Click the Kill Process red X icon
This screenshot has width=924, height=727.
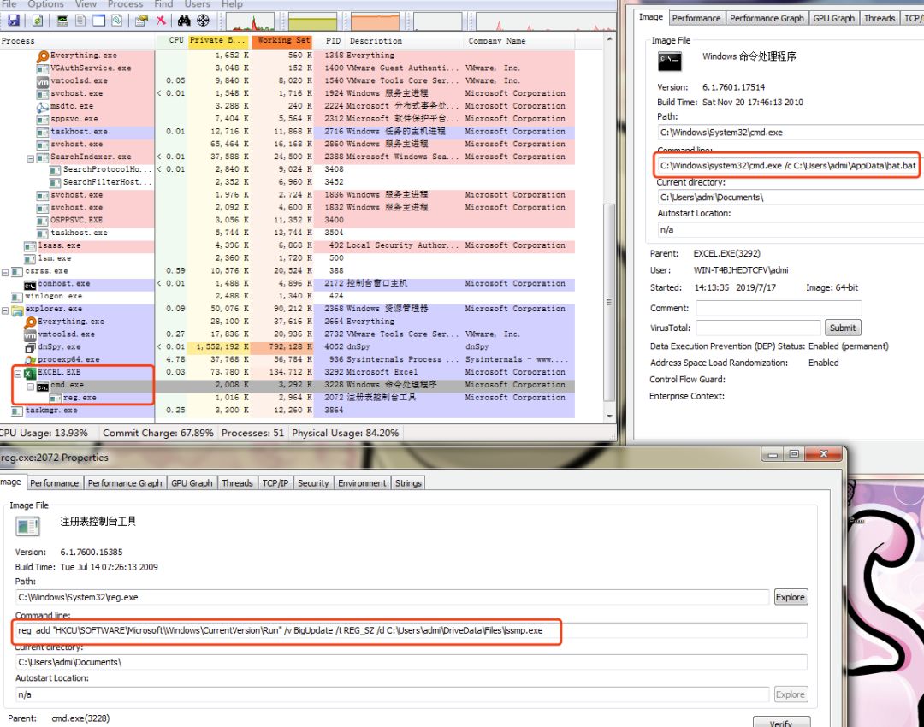click(161, 21)
